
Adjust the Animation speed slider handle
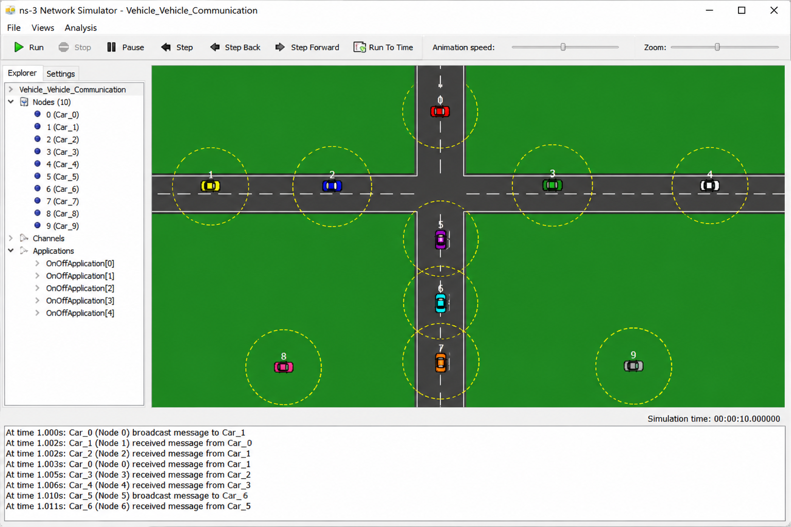563,47
